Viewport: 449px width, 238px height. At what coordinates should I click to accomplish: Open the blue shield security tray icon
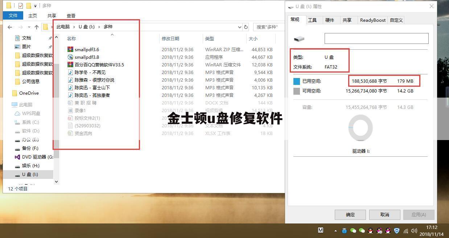point(397,230)
